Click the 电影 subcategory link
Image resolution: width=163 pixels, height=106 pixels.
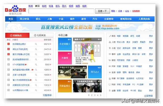pyautogui.click(x=119, y=36)
